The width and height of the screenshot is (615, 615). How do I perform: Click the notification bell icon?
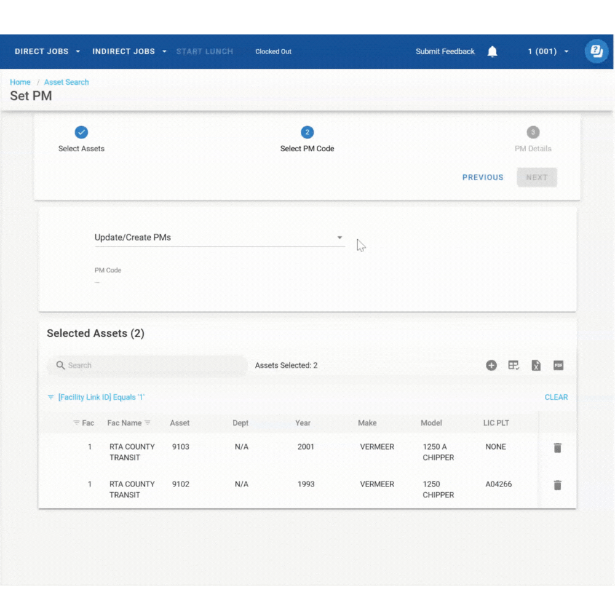[492, 52]
